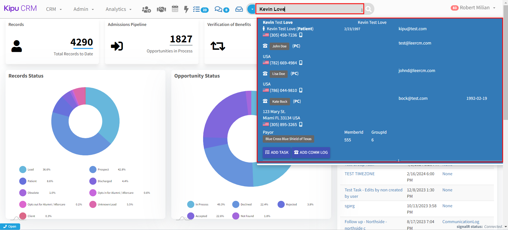Screen dimensions: 508x230
Task: Open the handshake opportunities icon
Action: click(161, 10)
